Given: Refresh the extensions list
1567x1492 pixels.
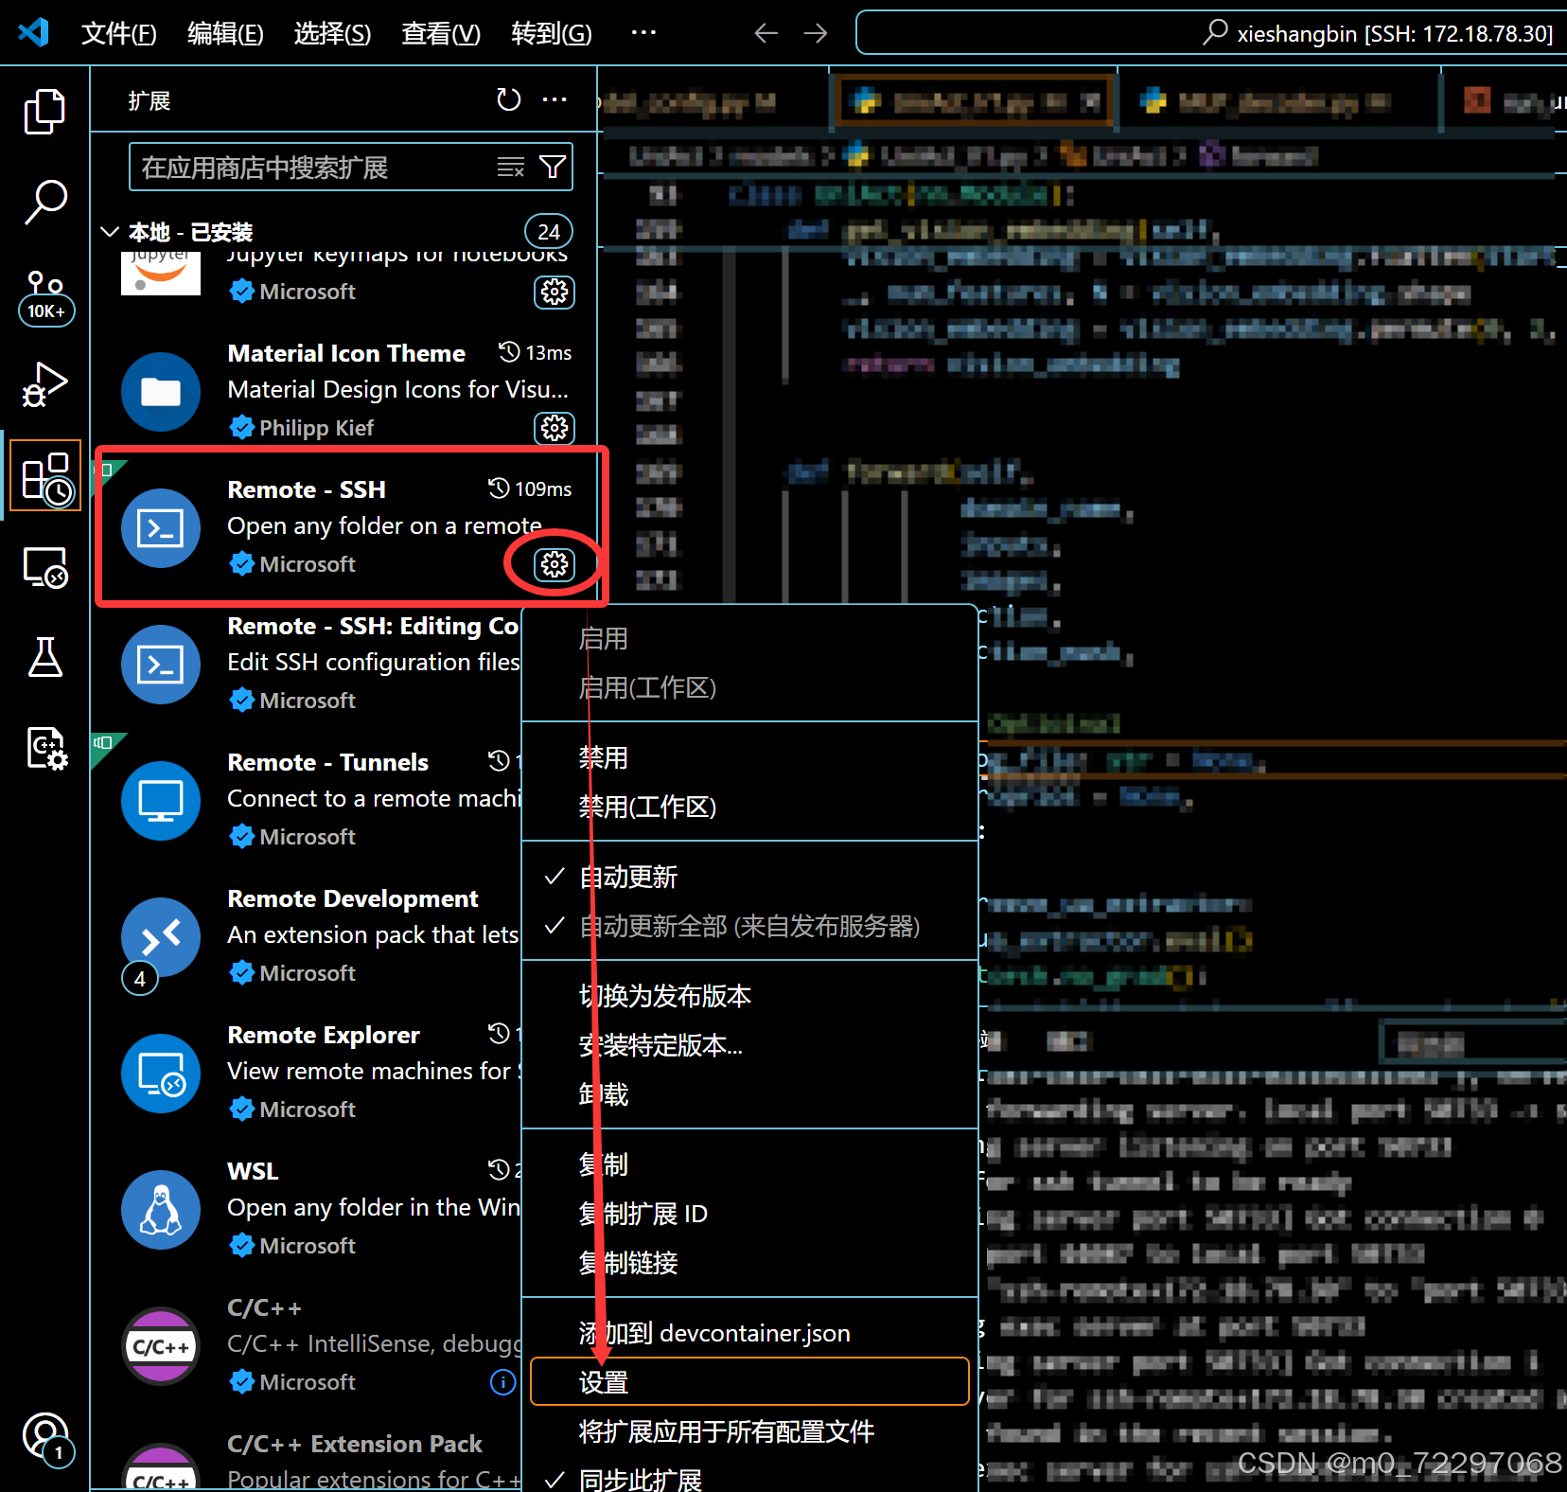Looking at the screenshot, I should click(x=509, y=99).
